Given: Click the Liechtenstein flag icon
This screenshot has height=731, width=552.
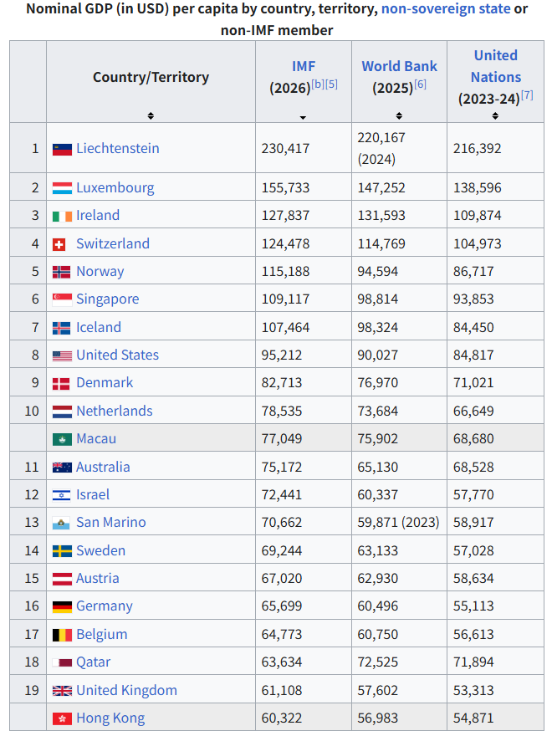Looking at the screenshot, I should click(x=62, y=149).
